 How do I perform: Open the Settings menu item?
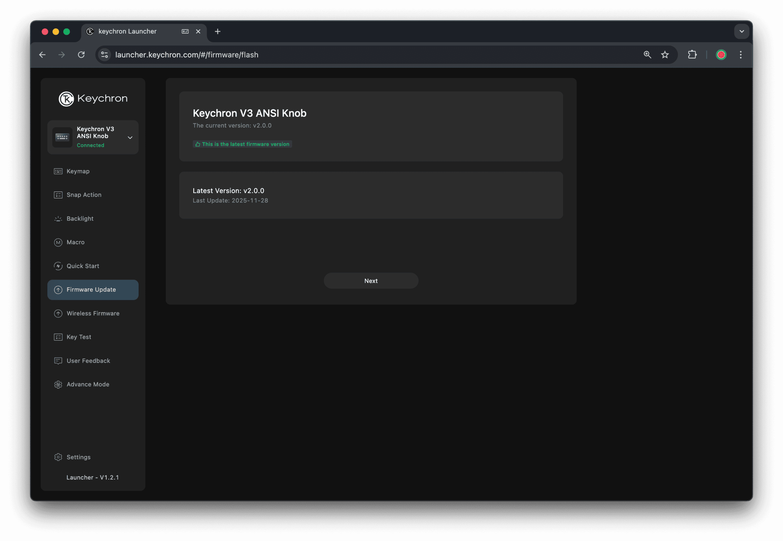[79, 457]
